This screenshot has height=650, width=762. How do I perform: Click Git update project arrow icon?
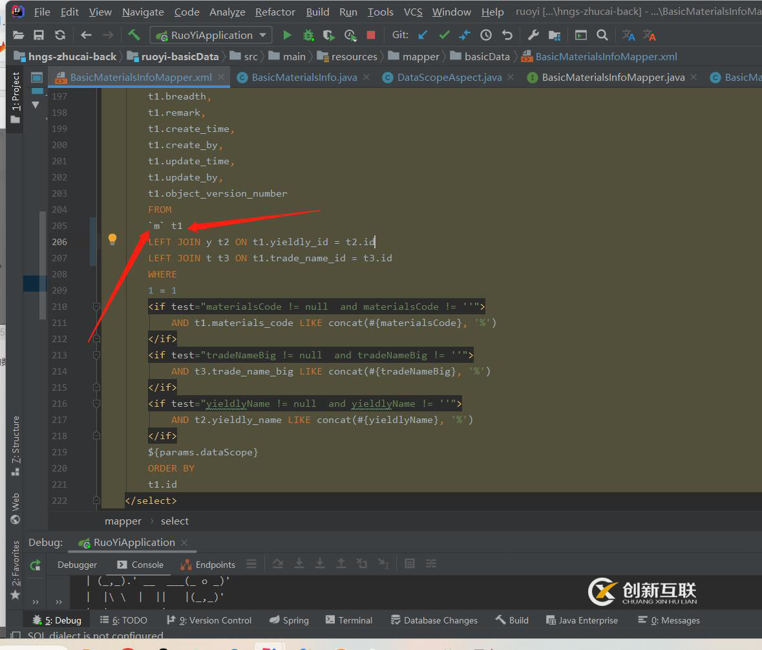(x=423, y=35)
